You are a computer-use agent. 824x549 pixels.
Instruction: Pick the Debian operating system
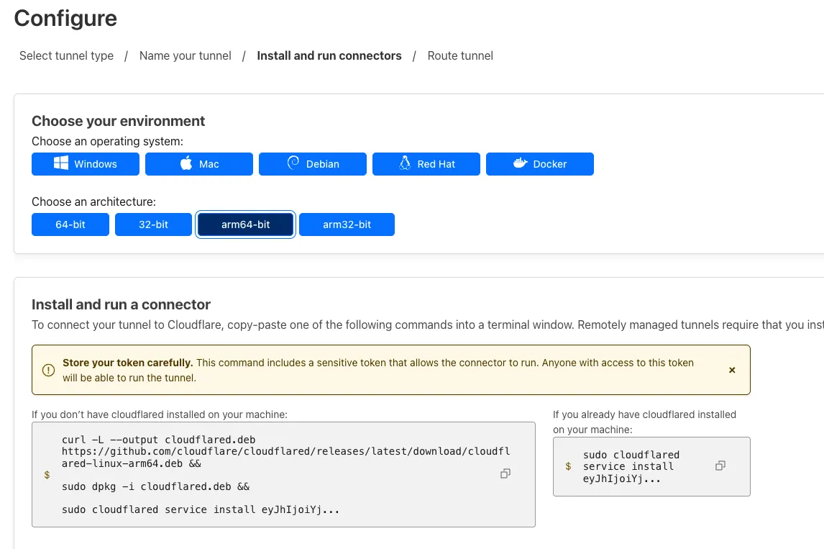tap(312, 164)
